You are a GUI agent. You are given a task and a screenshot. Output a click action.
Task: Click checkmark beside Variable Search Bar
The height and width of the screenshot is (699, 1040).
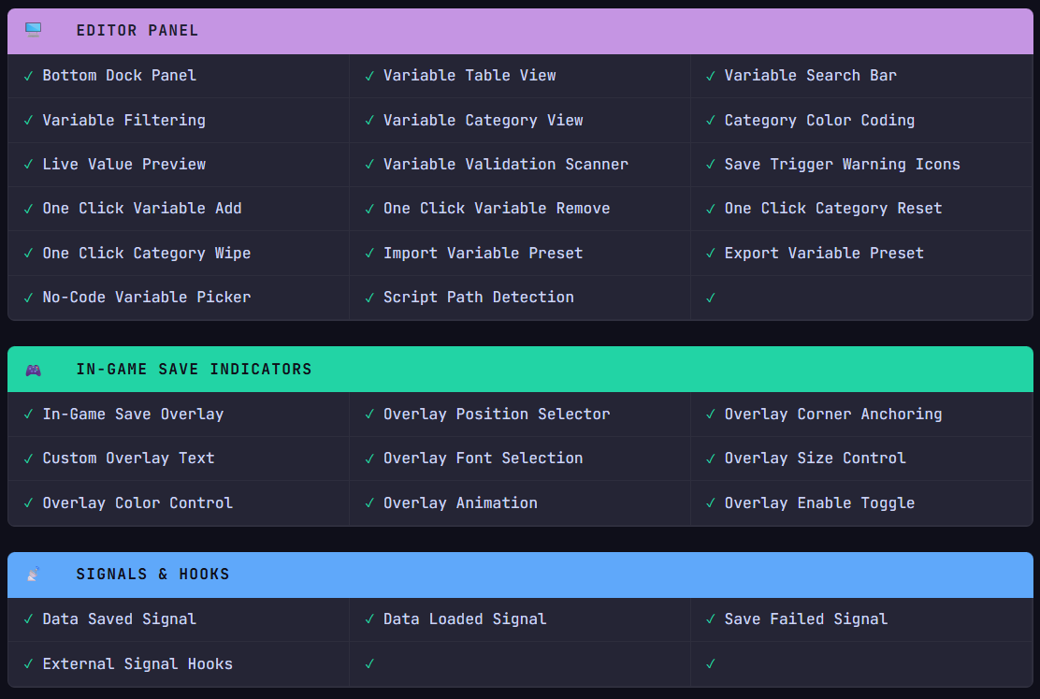tap(711, 76)
